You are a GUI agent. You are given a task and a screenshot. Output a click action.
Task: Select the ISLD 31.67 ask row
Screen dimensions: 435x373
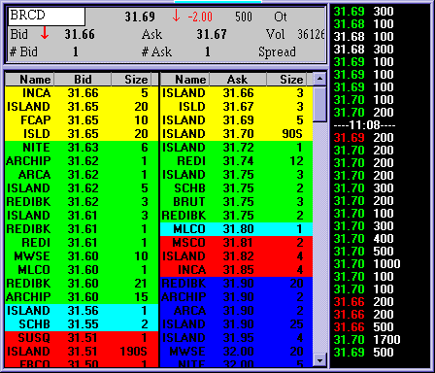237,107
